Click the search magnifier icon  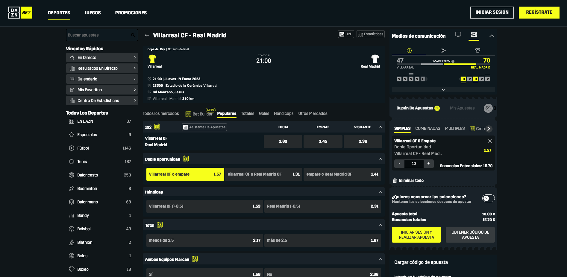(x=133, y=35)
